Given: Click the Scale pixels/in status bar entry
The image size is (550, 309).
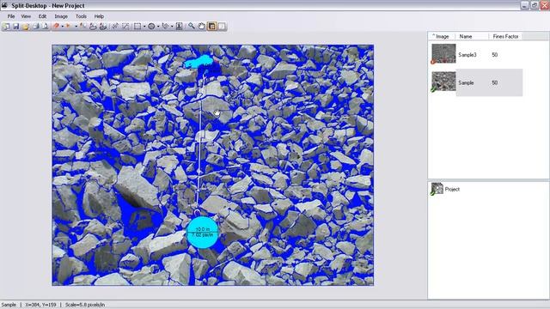Looking at the screenshot, I should click(x=85, y=305).
